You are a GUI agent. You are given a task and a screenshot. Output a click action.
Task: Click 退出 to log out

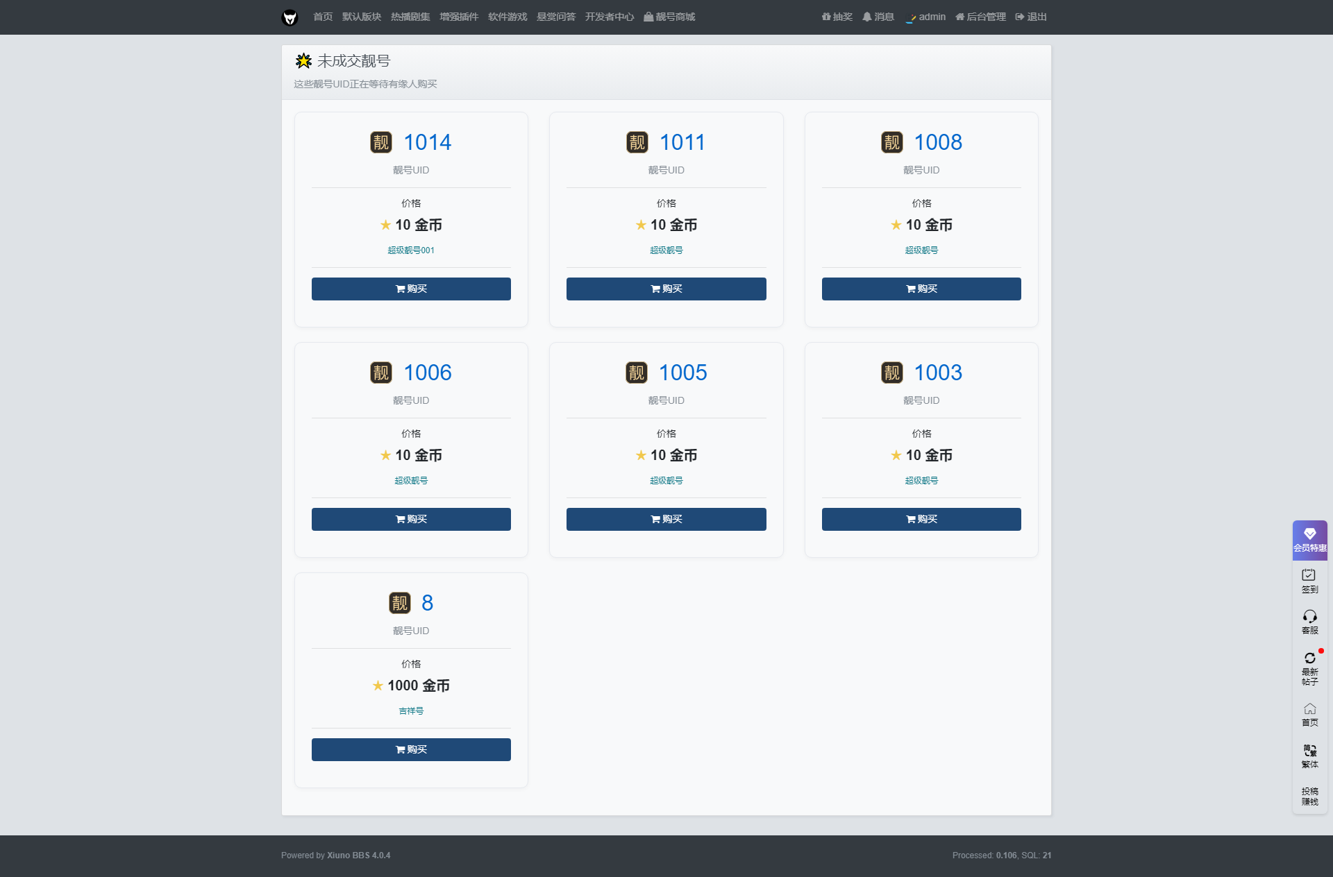coord(1031,17)
